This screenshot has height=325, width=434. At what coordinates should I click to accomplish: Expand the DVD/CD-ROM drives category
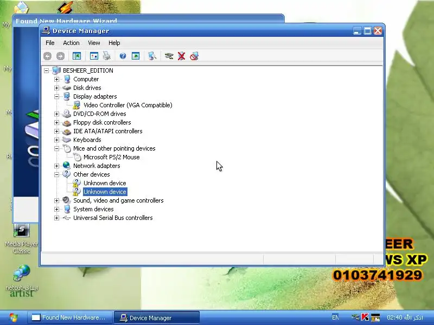coord(57,114)
